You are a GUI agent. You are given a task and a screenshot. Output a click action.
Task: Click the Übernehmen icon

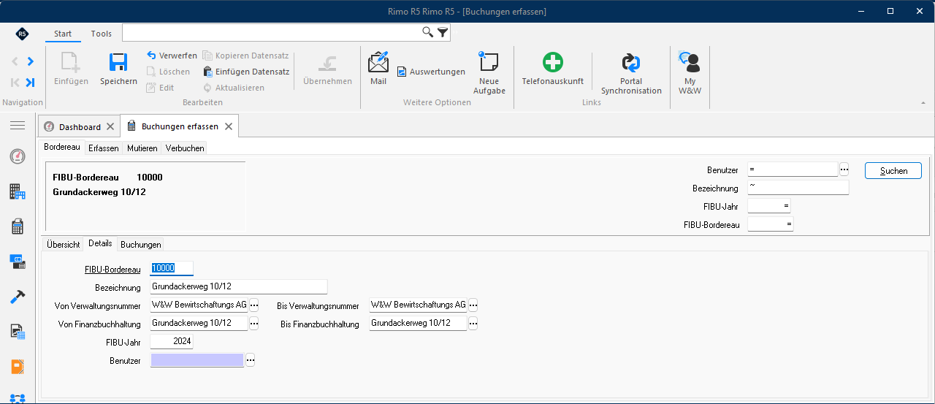(x=327, y=63)
